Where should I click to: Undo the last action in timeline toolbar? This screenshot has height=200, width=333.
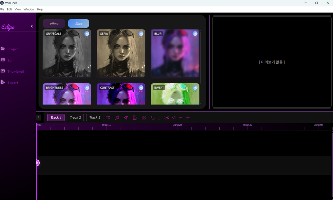(152, 118)
